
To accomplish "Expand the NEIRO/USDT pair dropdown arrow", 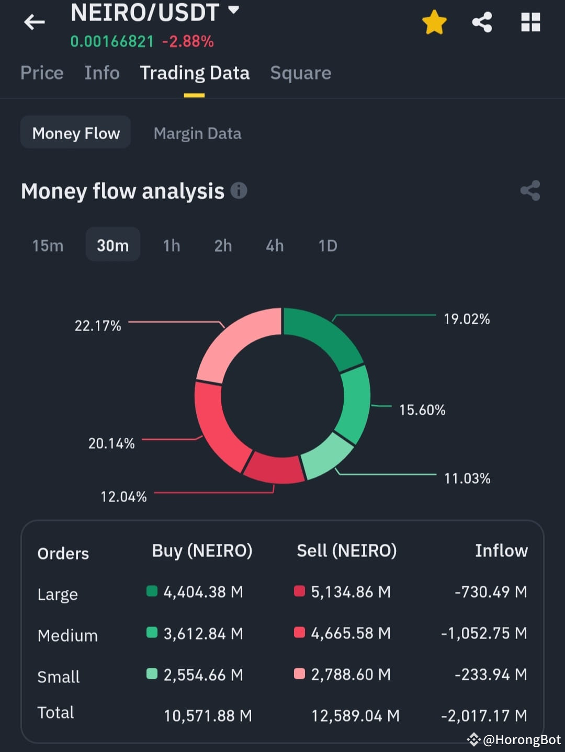I will point(234,10).
